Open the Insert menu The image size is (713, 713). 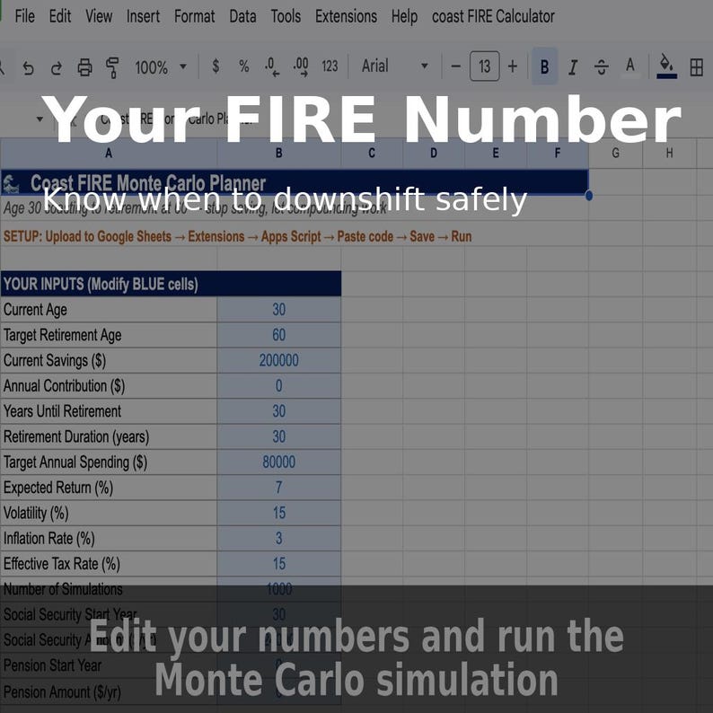(144, 16)
